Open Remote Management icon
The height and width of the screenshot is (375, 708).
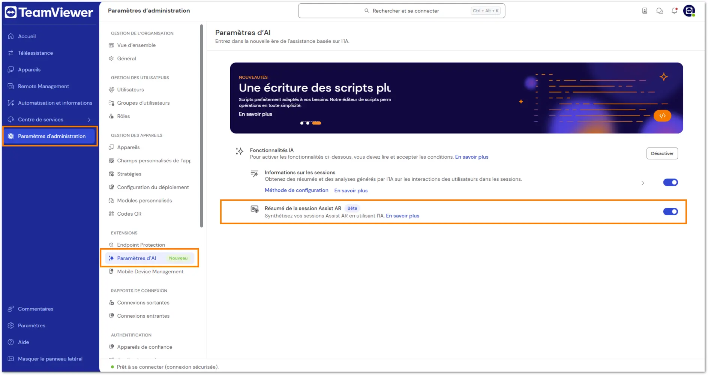pyautogui.click(x=11, y=86)
